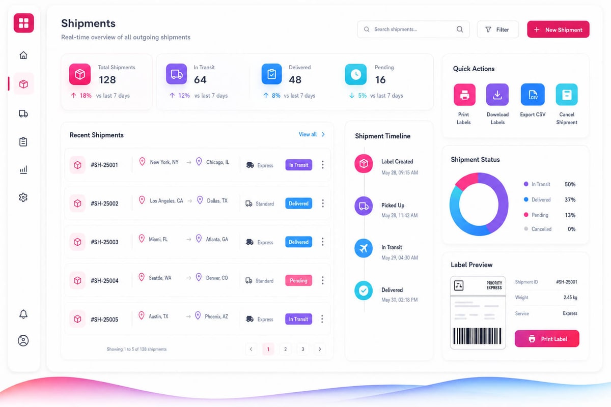Viewport: 611px width, 407px height.
Task: Go to Home in the sidebar
Action: pyautogui.click(x=23, y=55)
